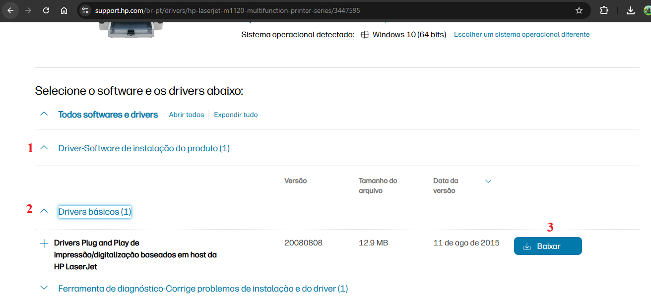The image size is (651, 300).
Task: Open the browser profile avatar
Action: (647, 10)
